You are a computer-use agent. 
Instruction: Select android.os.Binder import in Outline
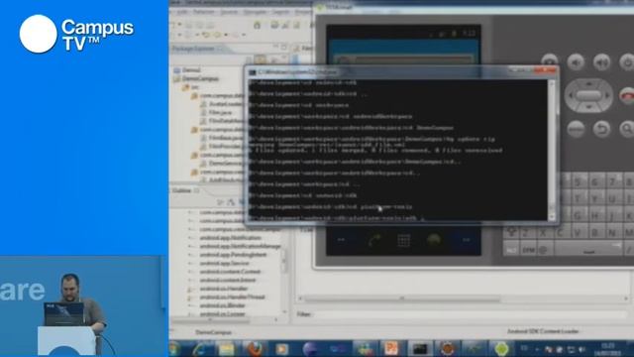tap(222, 305)
